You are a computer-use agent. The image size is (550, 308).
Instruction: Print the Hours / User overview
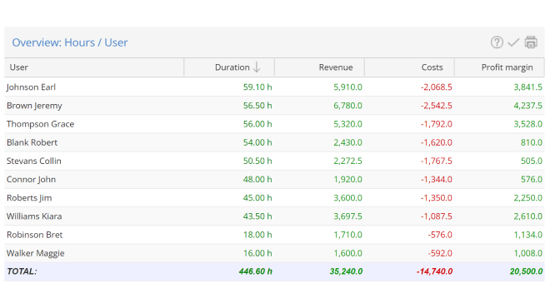click(531, 42)
